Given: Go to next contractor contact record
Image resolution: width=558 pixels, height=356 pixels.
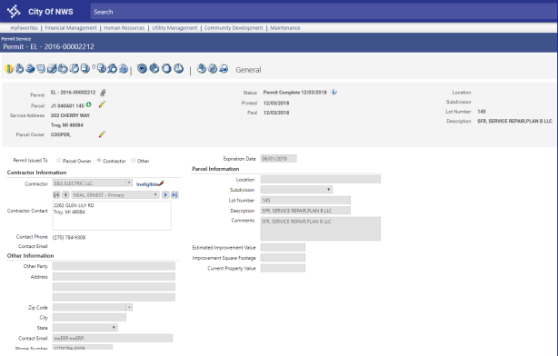Looking at the screenshot, I should 165,195.
